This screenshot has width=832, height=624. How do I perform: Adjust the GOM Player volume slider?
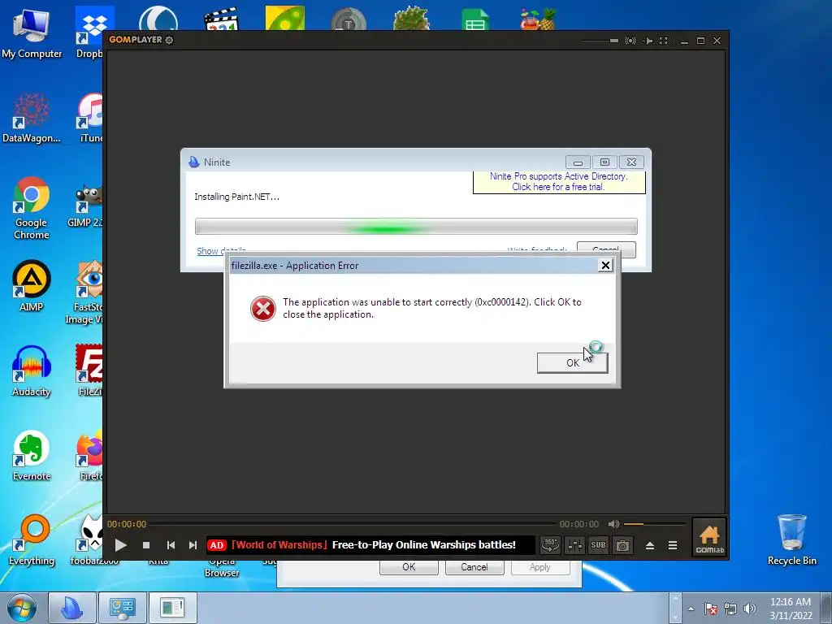pyautogui.click(x=654, y=524)
